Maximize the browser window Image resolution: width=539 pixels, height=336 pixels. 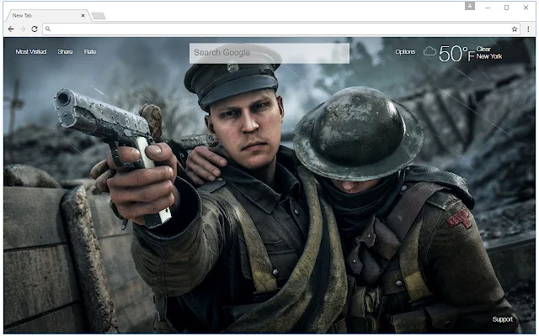tap(506, 8)
